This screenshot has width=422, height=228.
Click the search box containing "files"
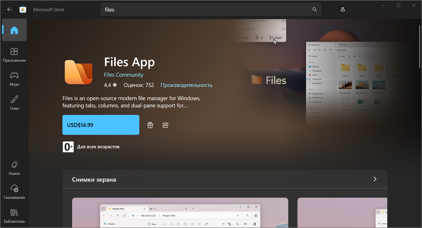[211, 9]
